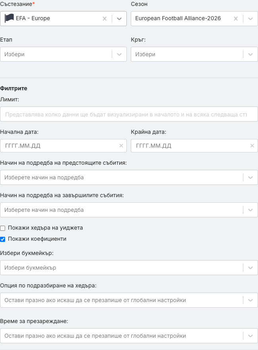
Task: Click the Крайна дата date field
Action: (194, 146)
